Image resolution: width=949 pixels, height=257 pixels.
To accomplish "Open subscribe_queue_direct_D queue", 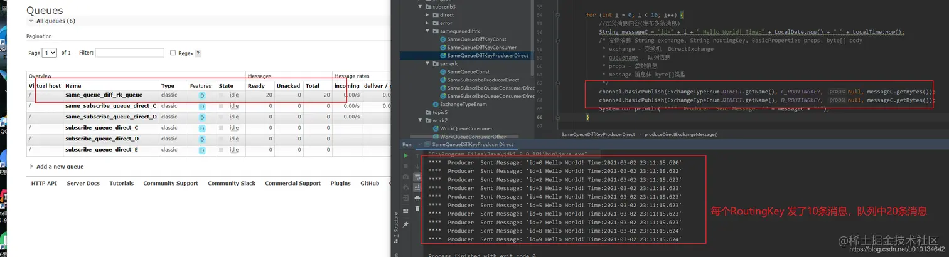I will tap(102, 139).
